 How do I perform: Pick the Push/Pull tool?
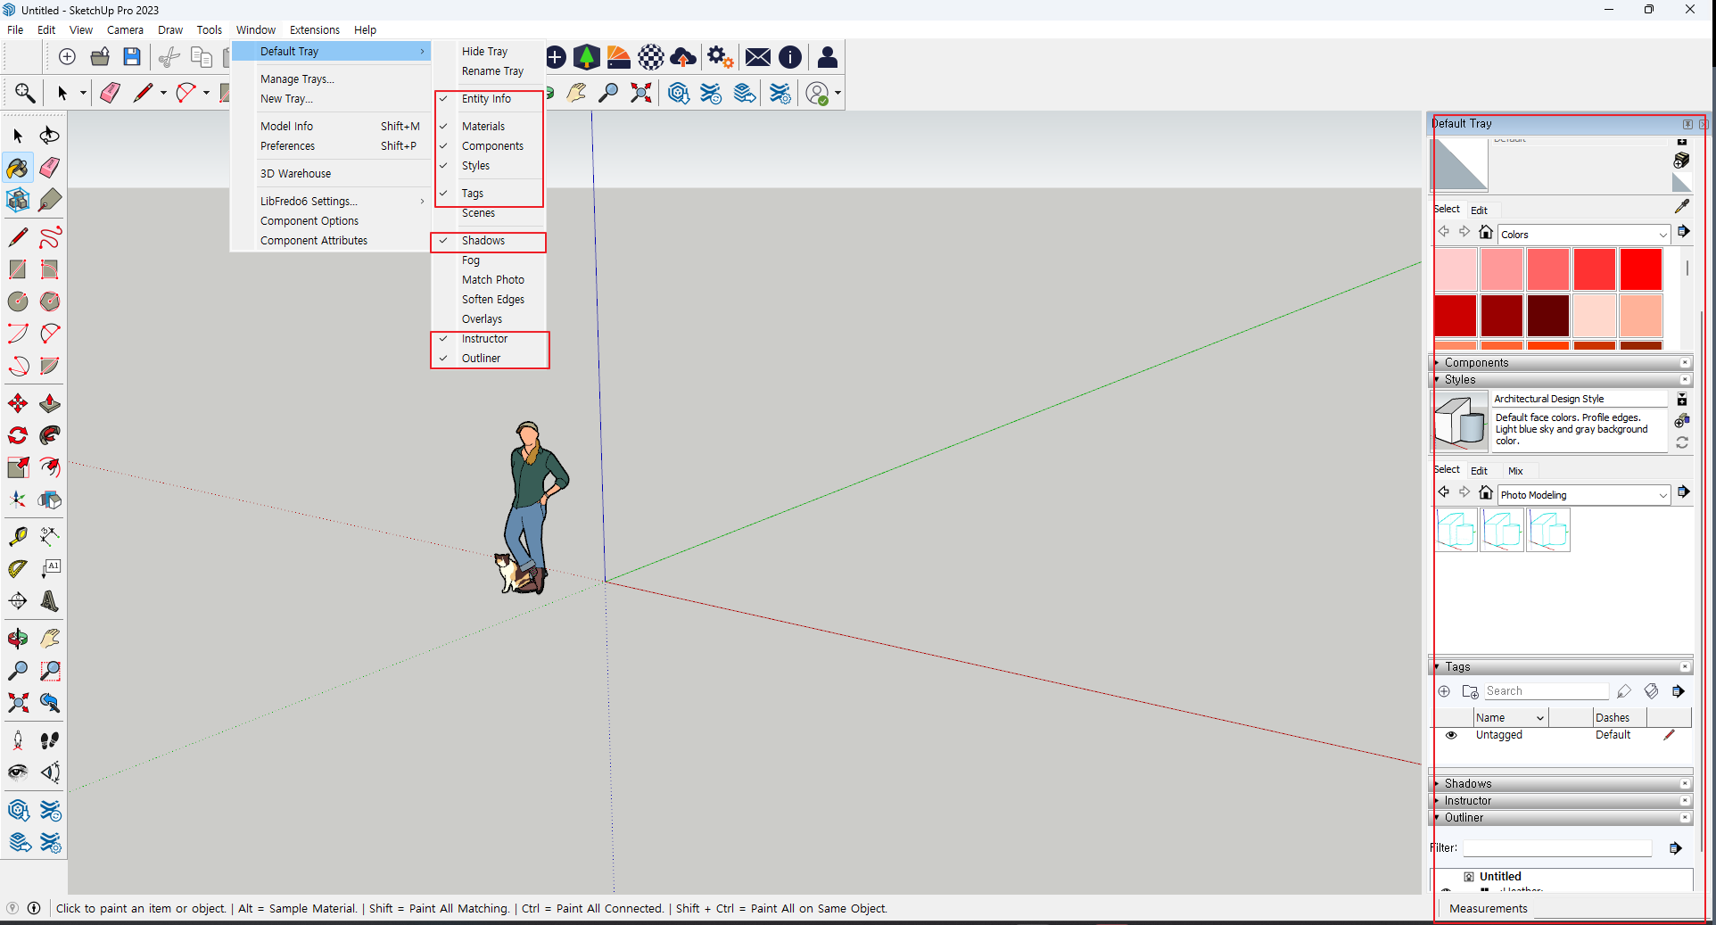[50, 403]
